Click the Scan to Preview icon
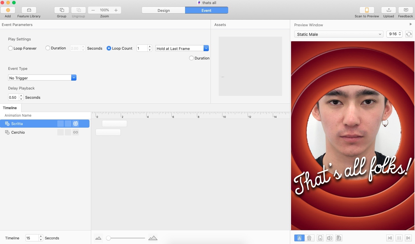415x244 pixels. pos(367,10)
